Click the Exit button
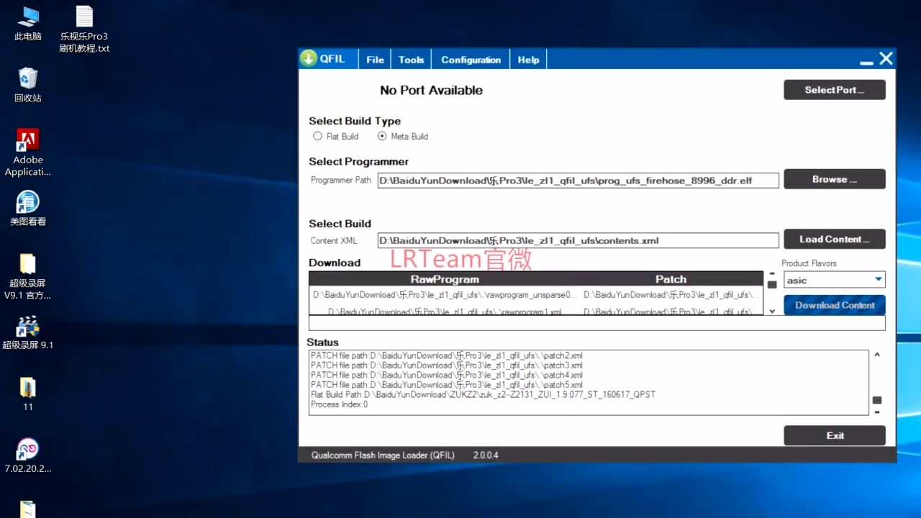This screenshot has width=921, height=518. [x=835, y=435]
